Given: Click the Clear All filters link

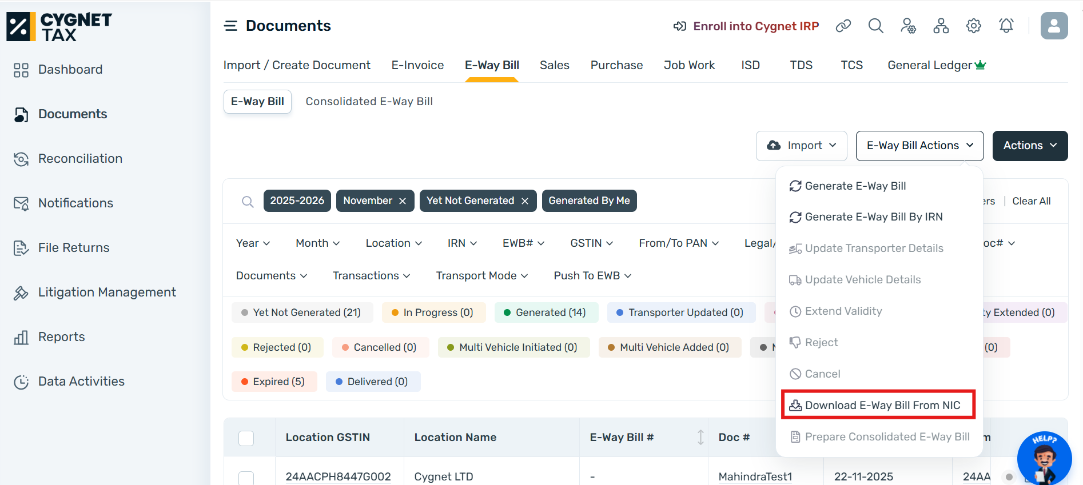Looking at the screenshot, I should click(x=1031, y=201).
